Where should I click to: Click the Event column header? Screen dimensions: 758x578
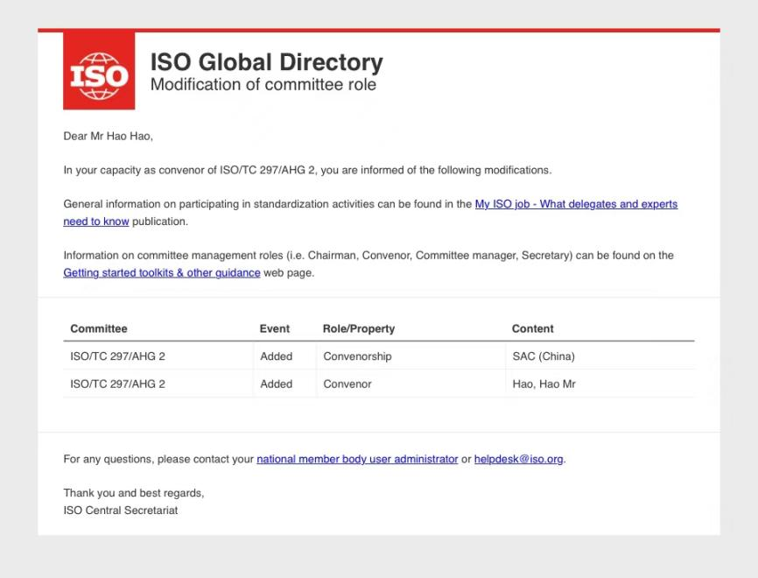pyautogui.click(x=275, y=328)
